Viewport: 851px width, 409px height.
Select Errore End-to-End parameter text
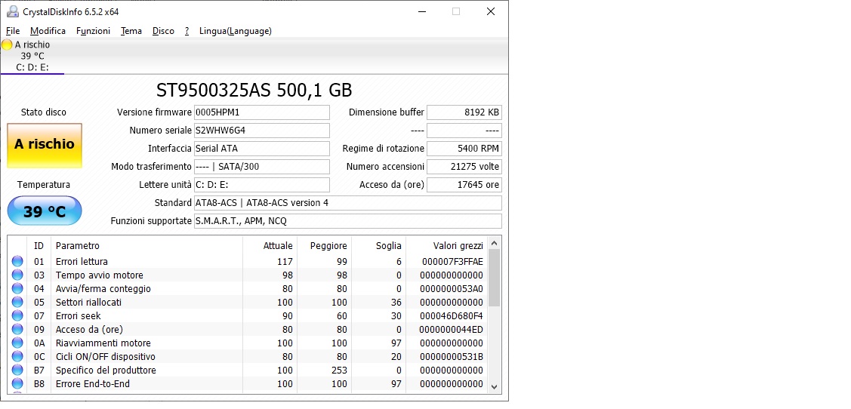tap(93, 383)
